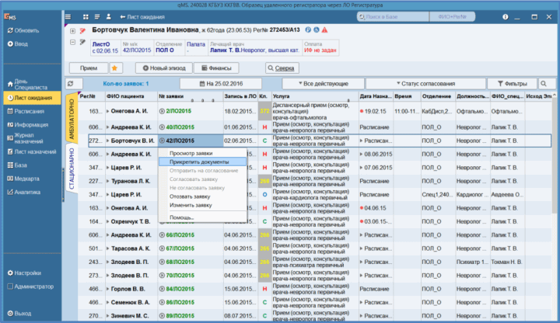Open Медкарта from the left sidebar
The image size is (560, 323).
tap(26, 179)
